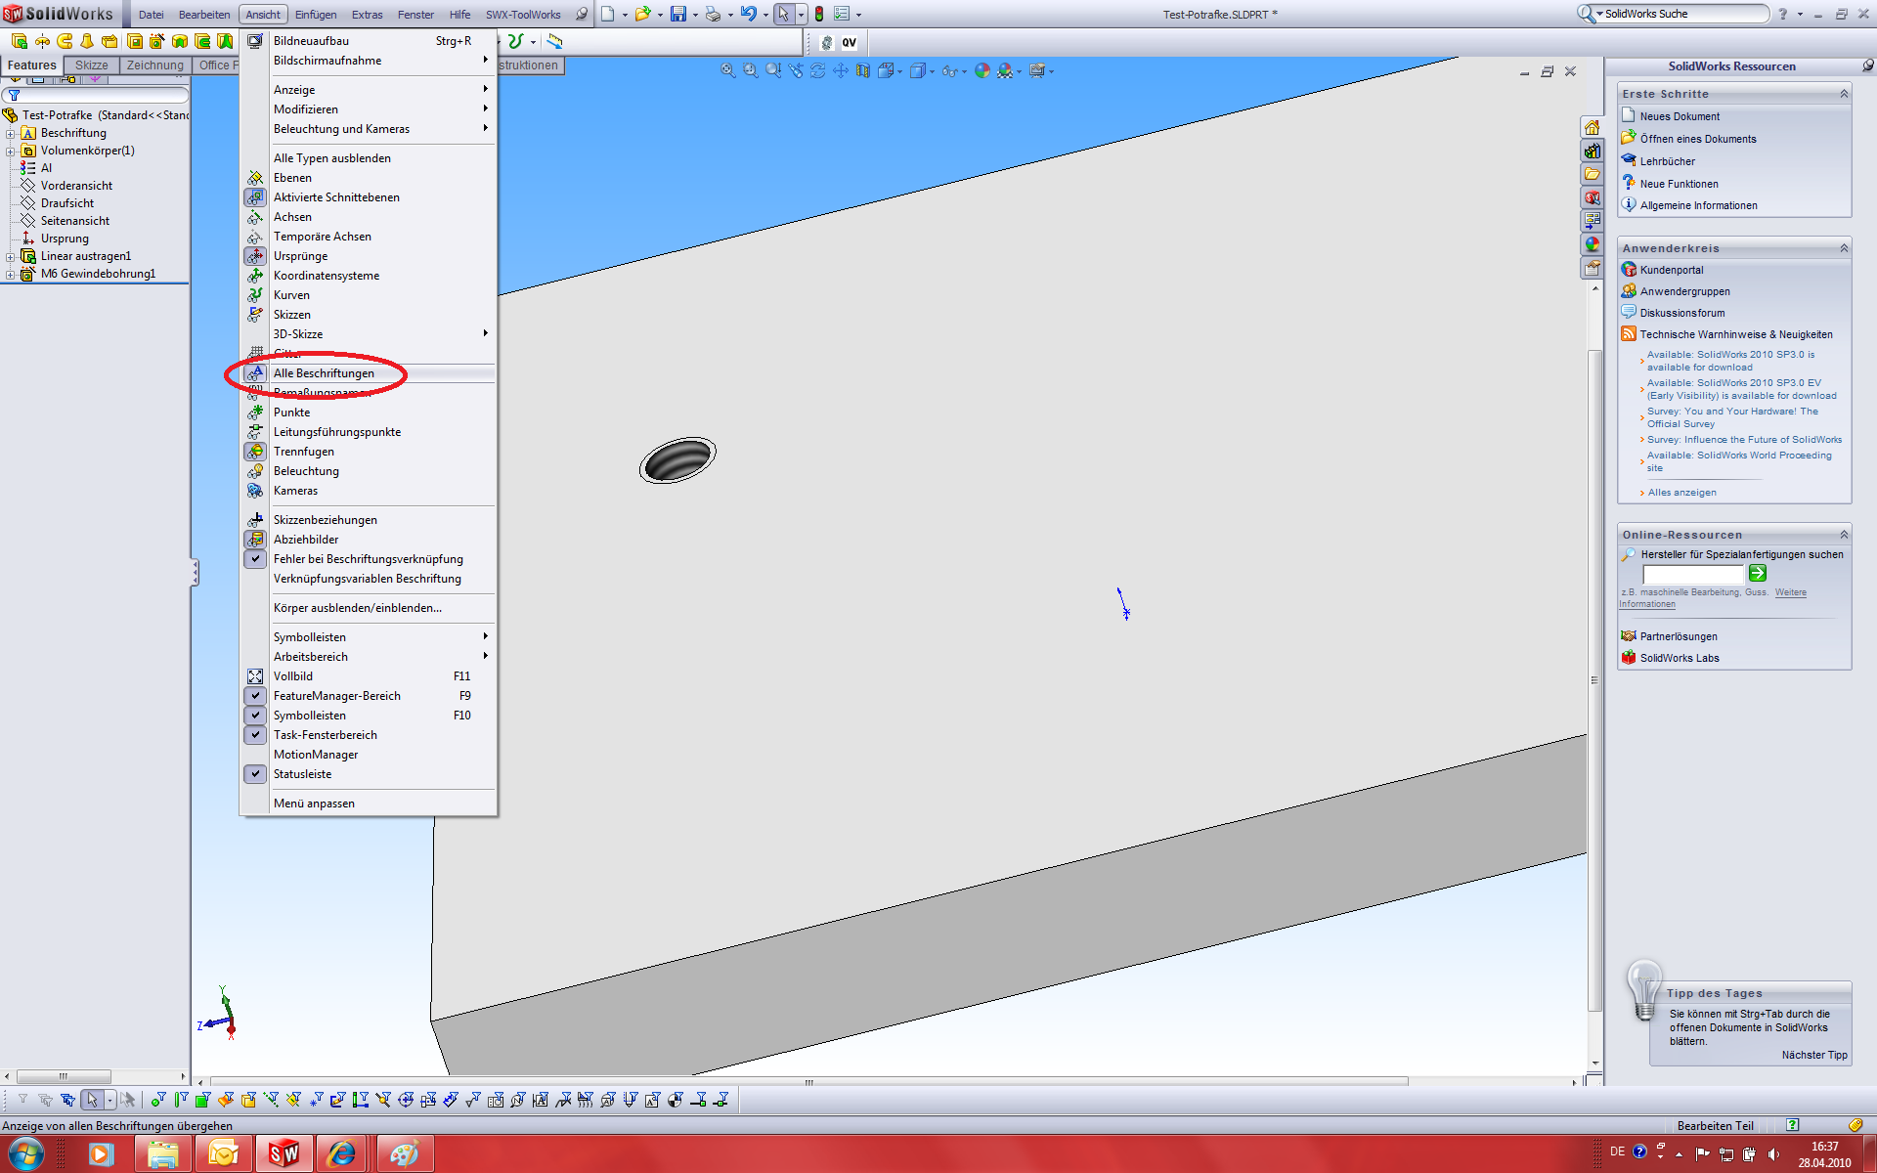Click the manufacturer search input field
Viewport: 1877px width, 1173px height.
pyautogui.click(x=1693, y=575)
